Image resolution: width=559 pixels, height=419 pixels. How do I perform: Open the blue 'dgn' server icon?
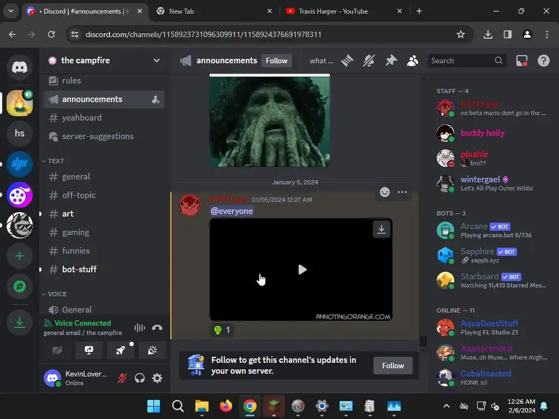[20, 164]
